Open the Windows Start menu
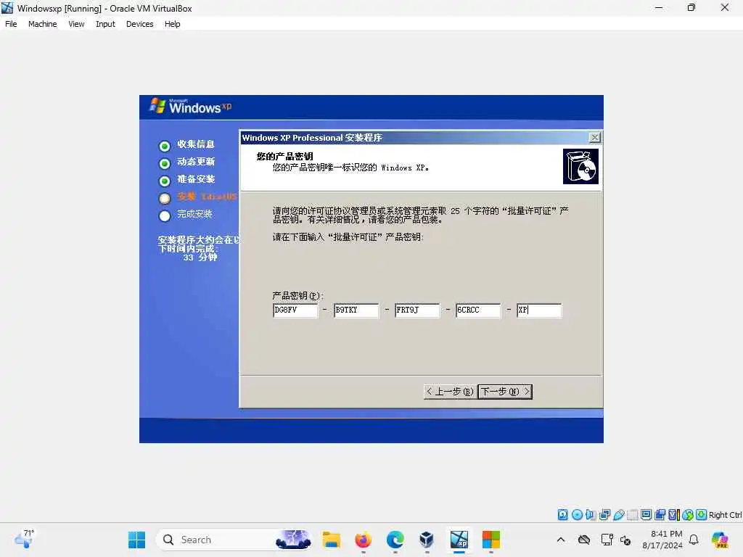 pos(137,540)
